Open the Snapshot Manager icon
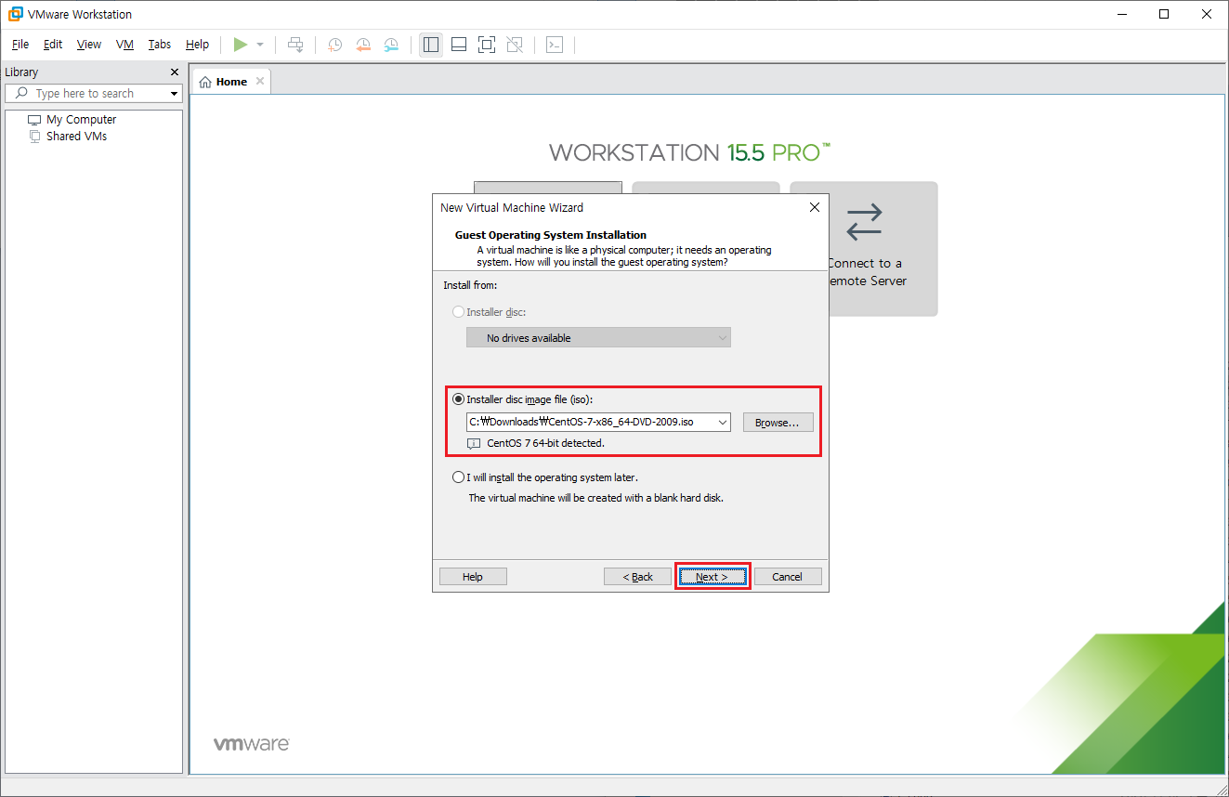Image resolution: width=1229 pixels, height=797 pixels. pos(392,45)
